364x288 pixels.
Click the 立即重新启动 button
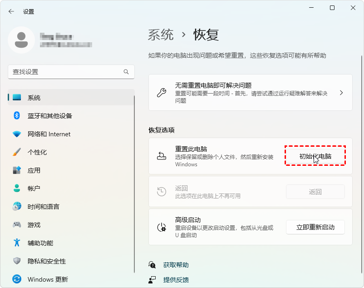point(315,227)
